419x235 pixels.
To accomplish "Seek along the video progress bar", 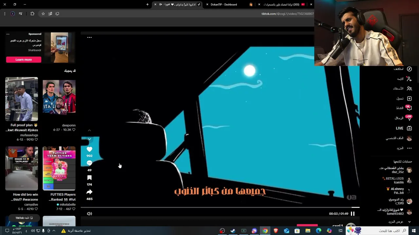I will click(x=220, y=207).
